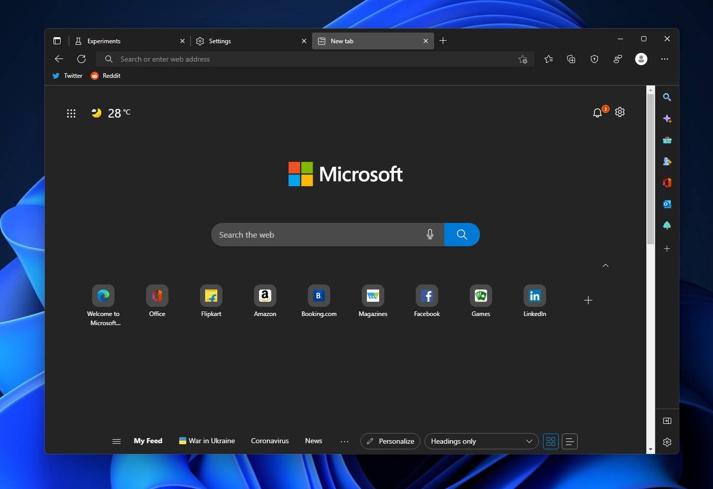Open the Bing search sidebar icon

667,97
